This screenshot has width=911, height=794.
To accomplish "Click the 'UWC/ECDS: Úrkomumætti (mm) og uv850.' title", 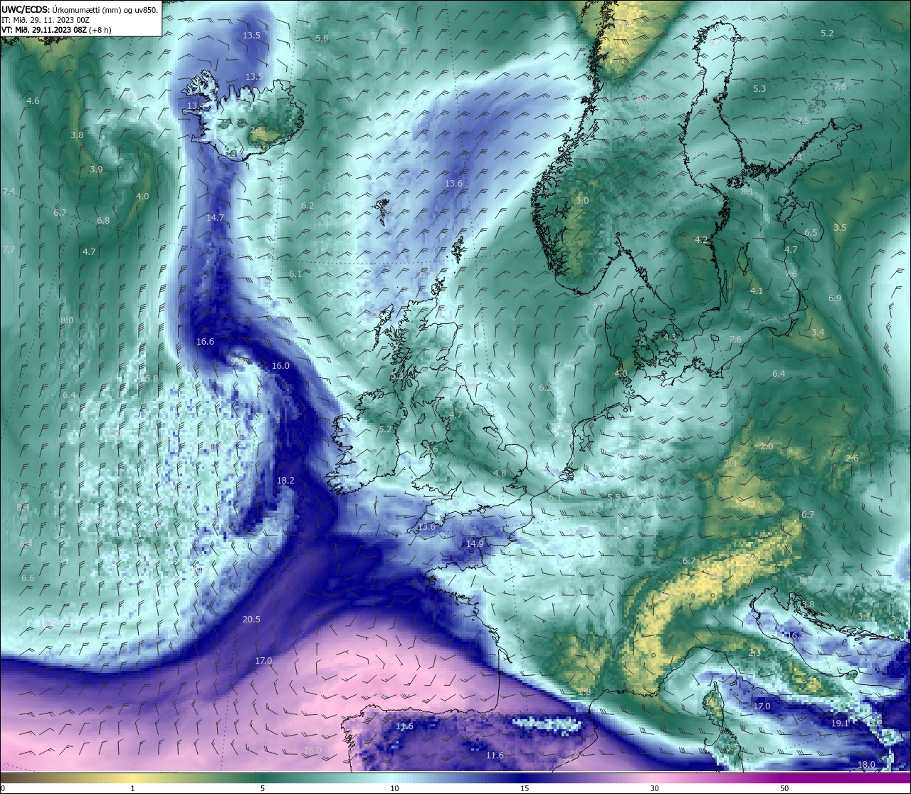I will 79,9.
